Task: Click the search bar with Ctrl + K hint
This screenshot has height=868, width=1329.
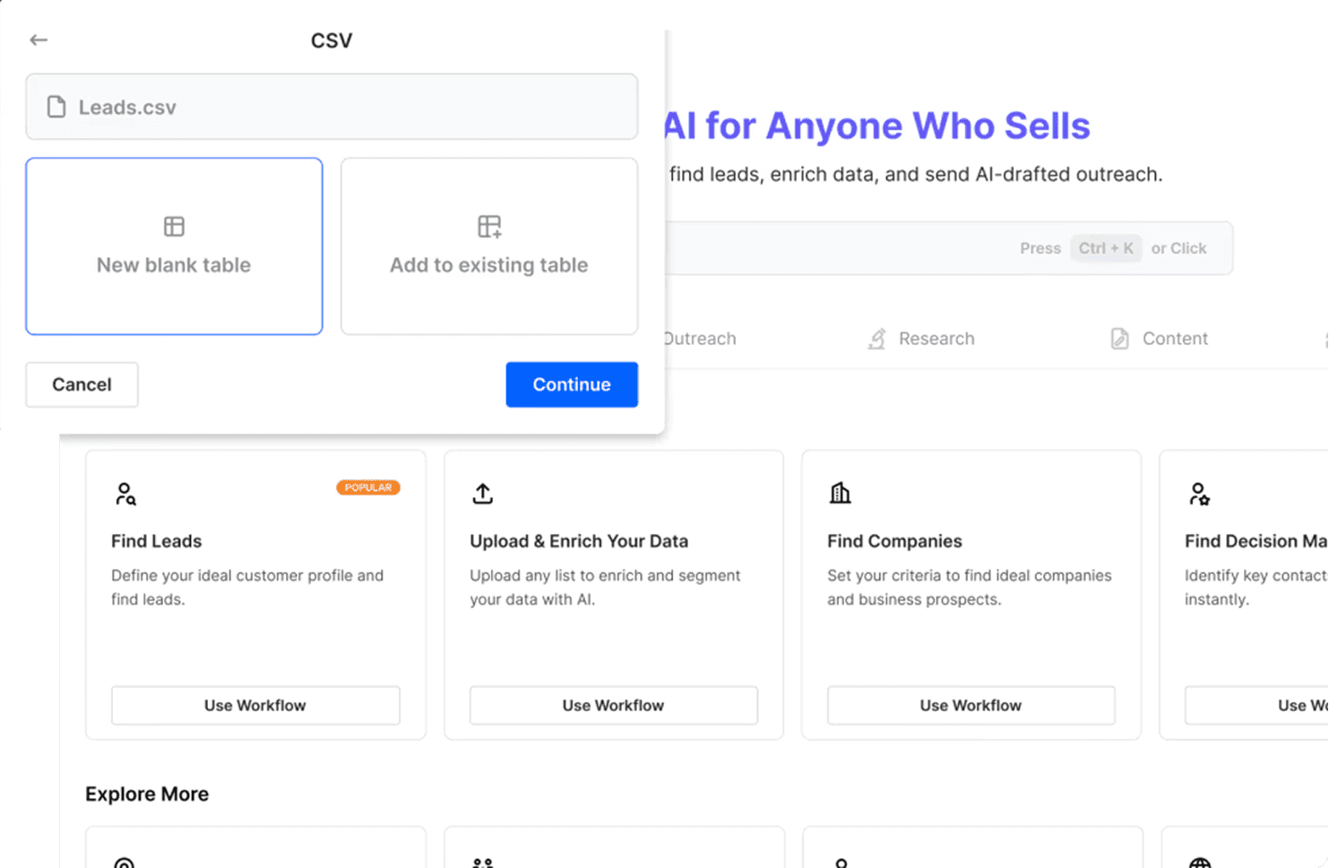Action: 949,248
